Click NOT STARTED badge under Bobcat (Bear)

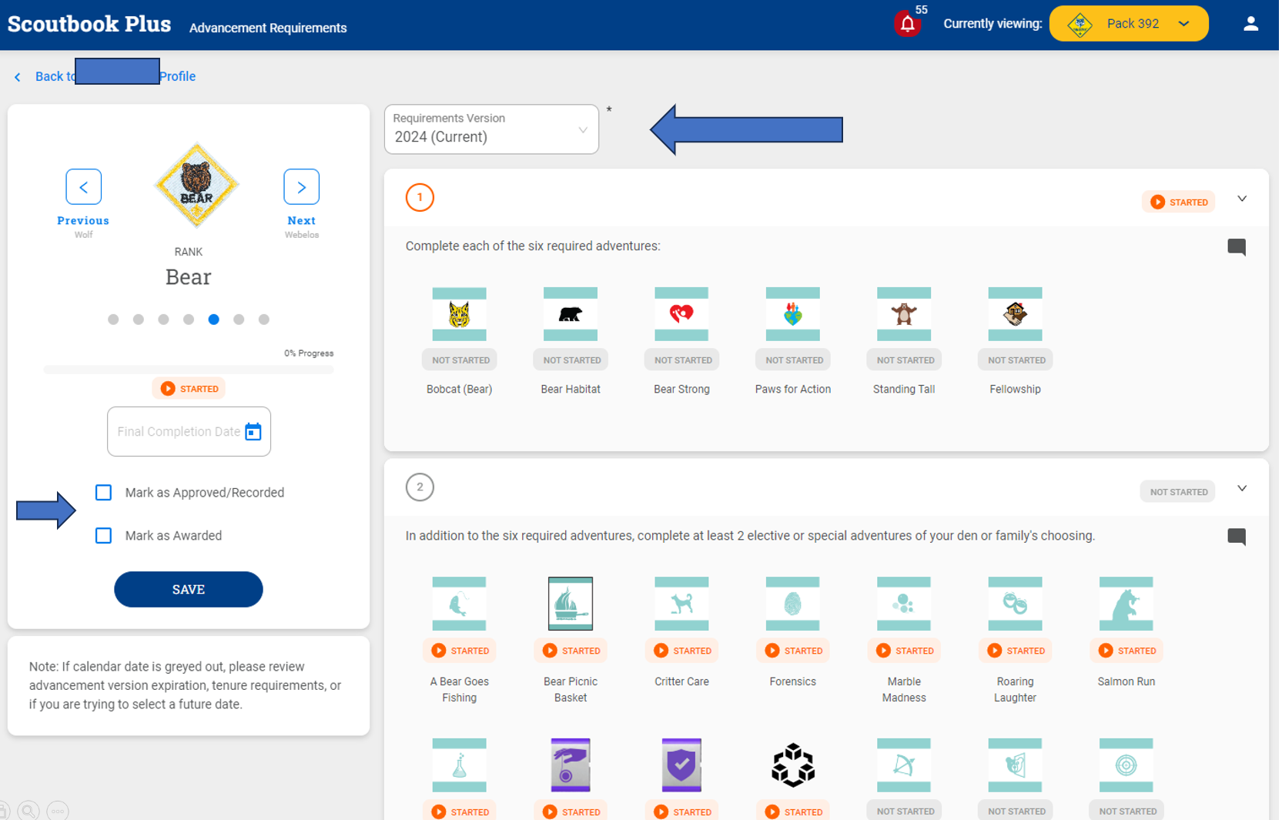click(x=461, y=360)
